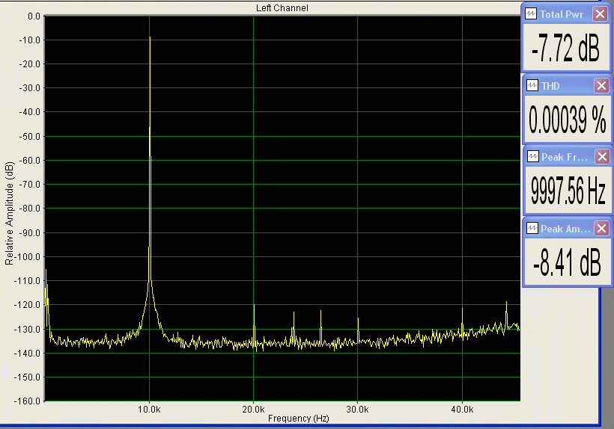Click the Peak Frequency panel waveform icon
The height and width of the screenshot is (429, 614).
pyautogui.click(x=532, y=157)
